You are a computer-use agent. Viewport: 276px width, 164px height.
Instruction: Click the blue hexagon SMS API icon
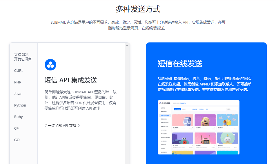point(50,65)
